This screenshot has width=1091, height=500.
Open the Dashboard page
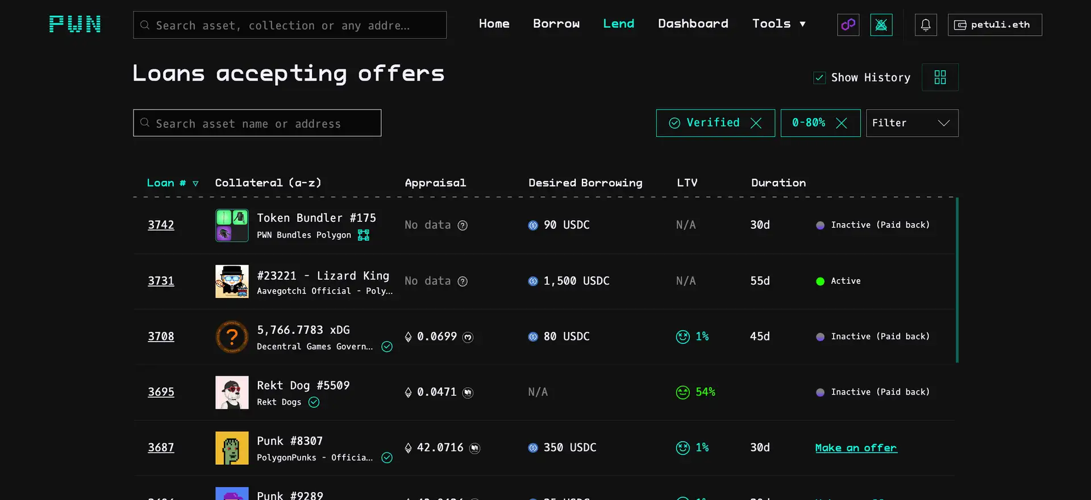point(693,24)
